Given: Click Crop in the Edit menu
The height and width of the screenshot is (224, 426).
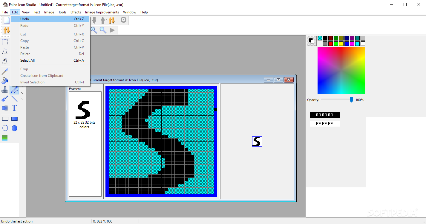Looking at the screenshot, I should pyautogui.click(x=50, y=69).
